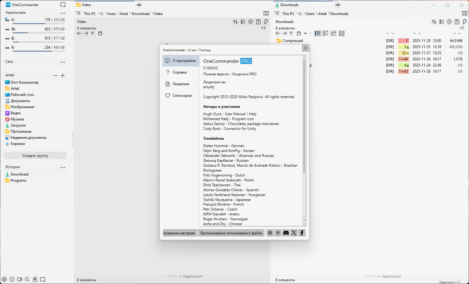Toggle column layout icon in Video pane

point(266,13)
